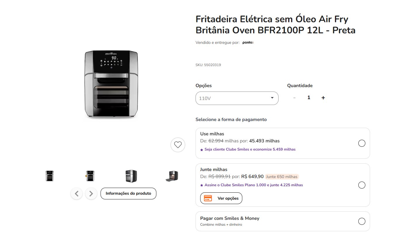Open Seja cliente Clube Smiles link

(250, 149)
